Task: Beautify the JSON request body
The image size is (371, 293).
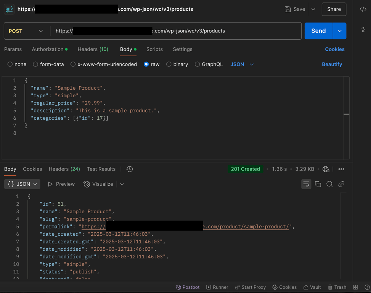Action: tap(332, 64)
